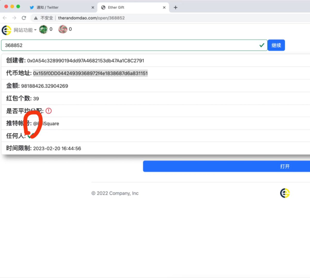Click the 红包个数 label
The image size is (310, 278).
point(19,98)
